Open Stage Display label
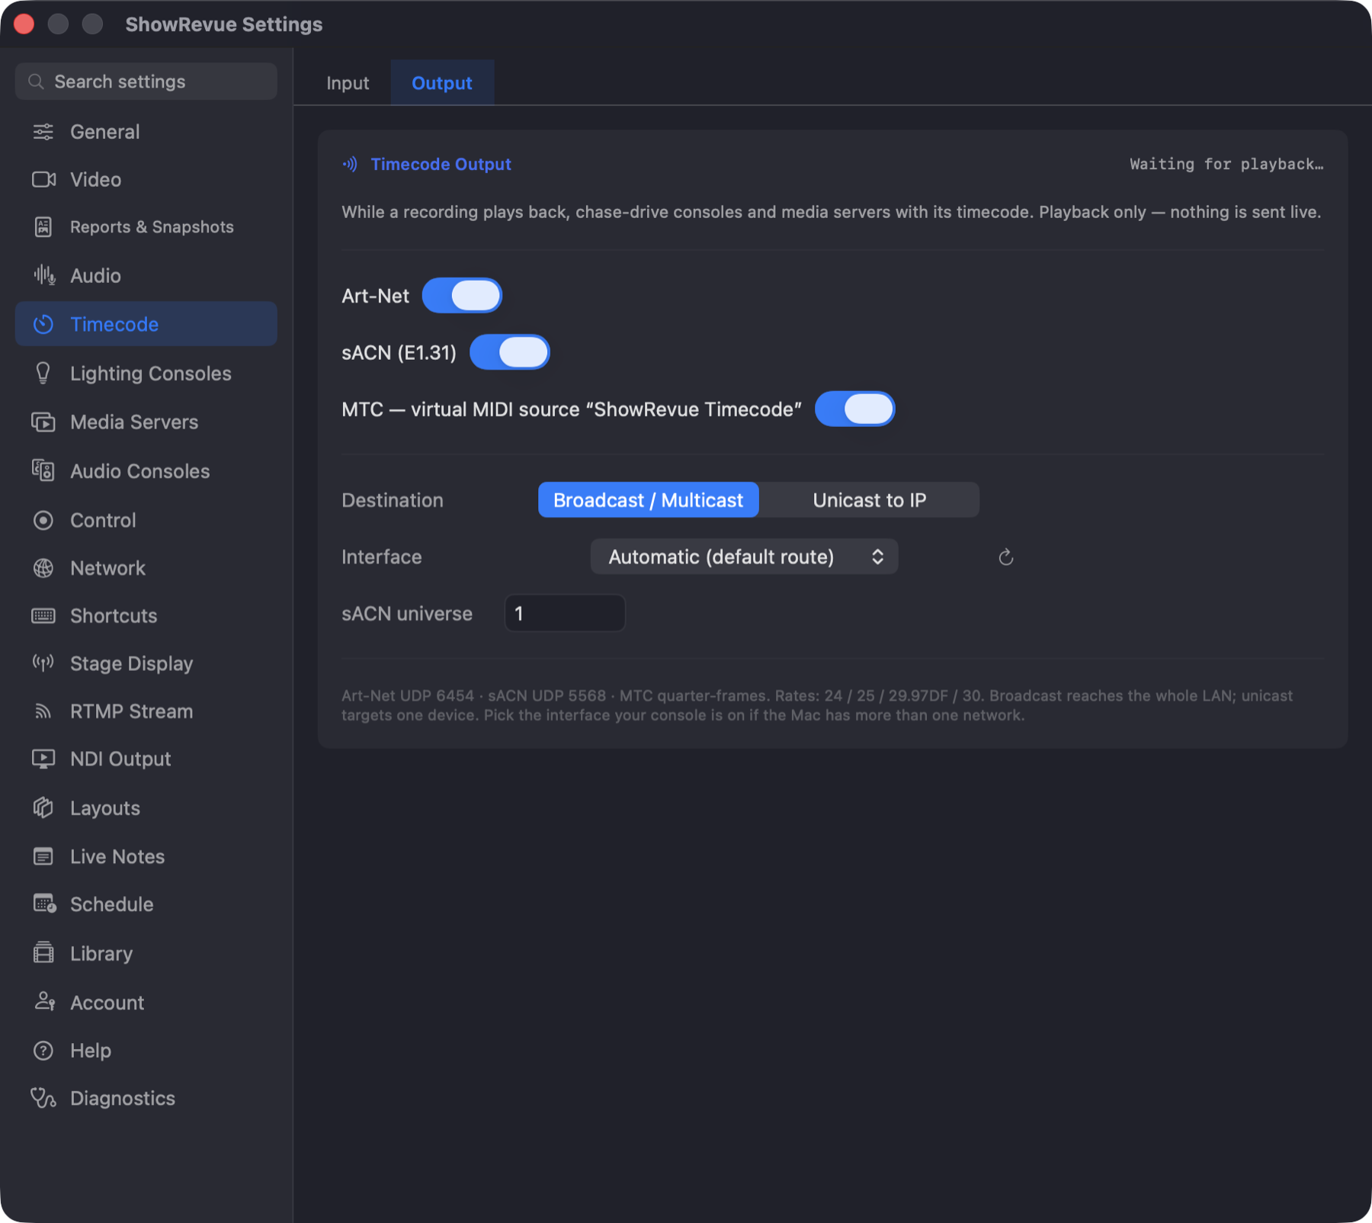Viewport: 1372px width, 1223px height. (x=131, y=663)
